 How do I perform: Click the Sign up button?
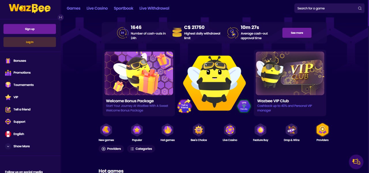[30, 29]
